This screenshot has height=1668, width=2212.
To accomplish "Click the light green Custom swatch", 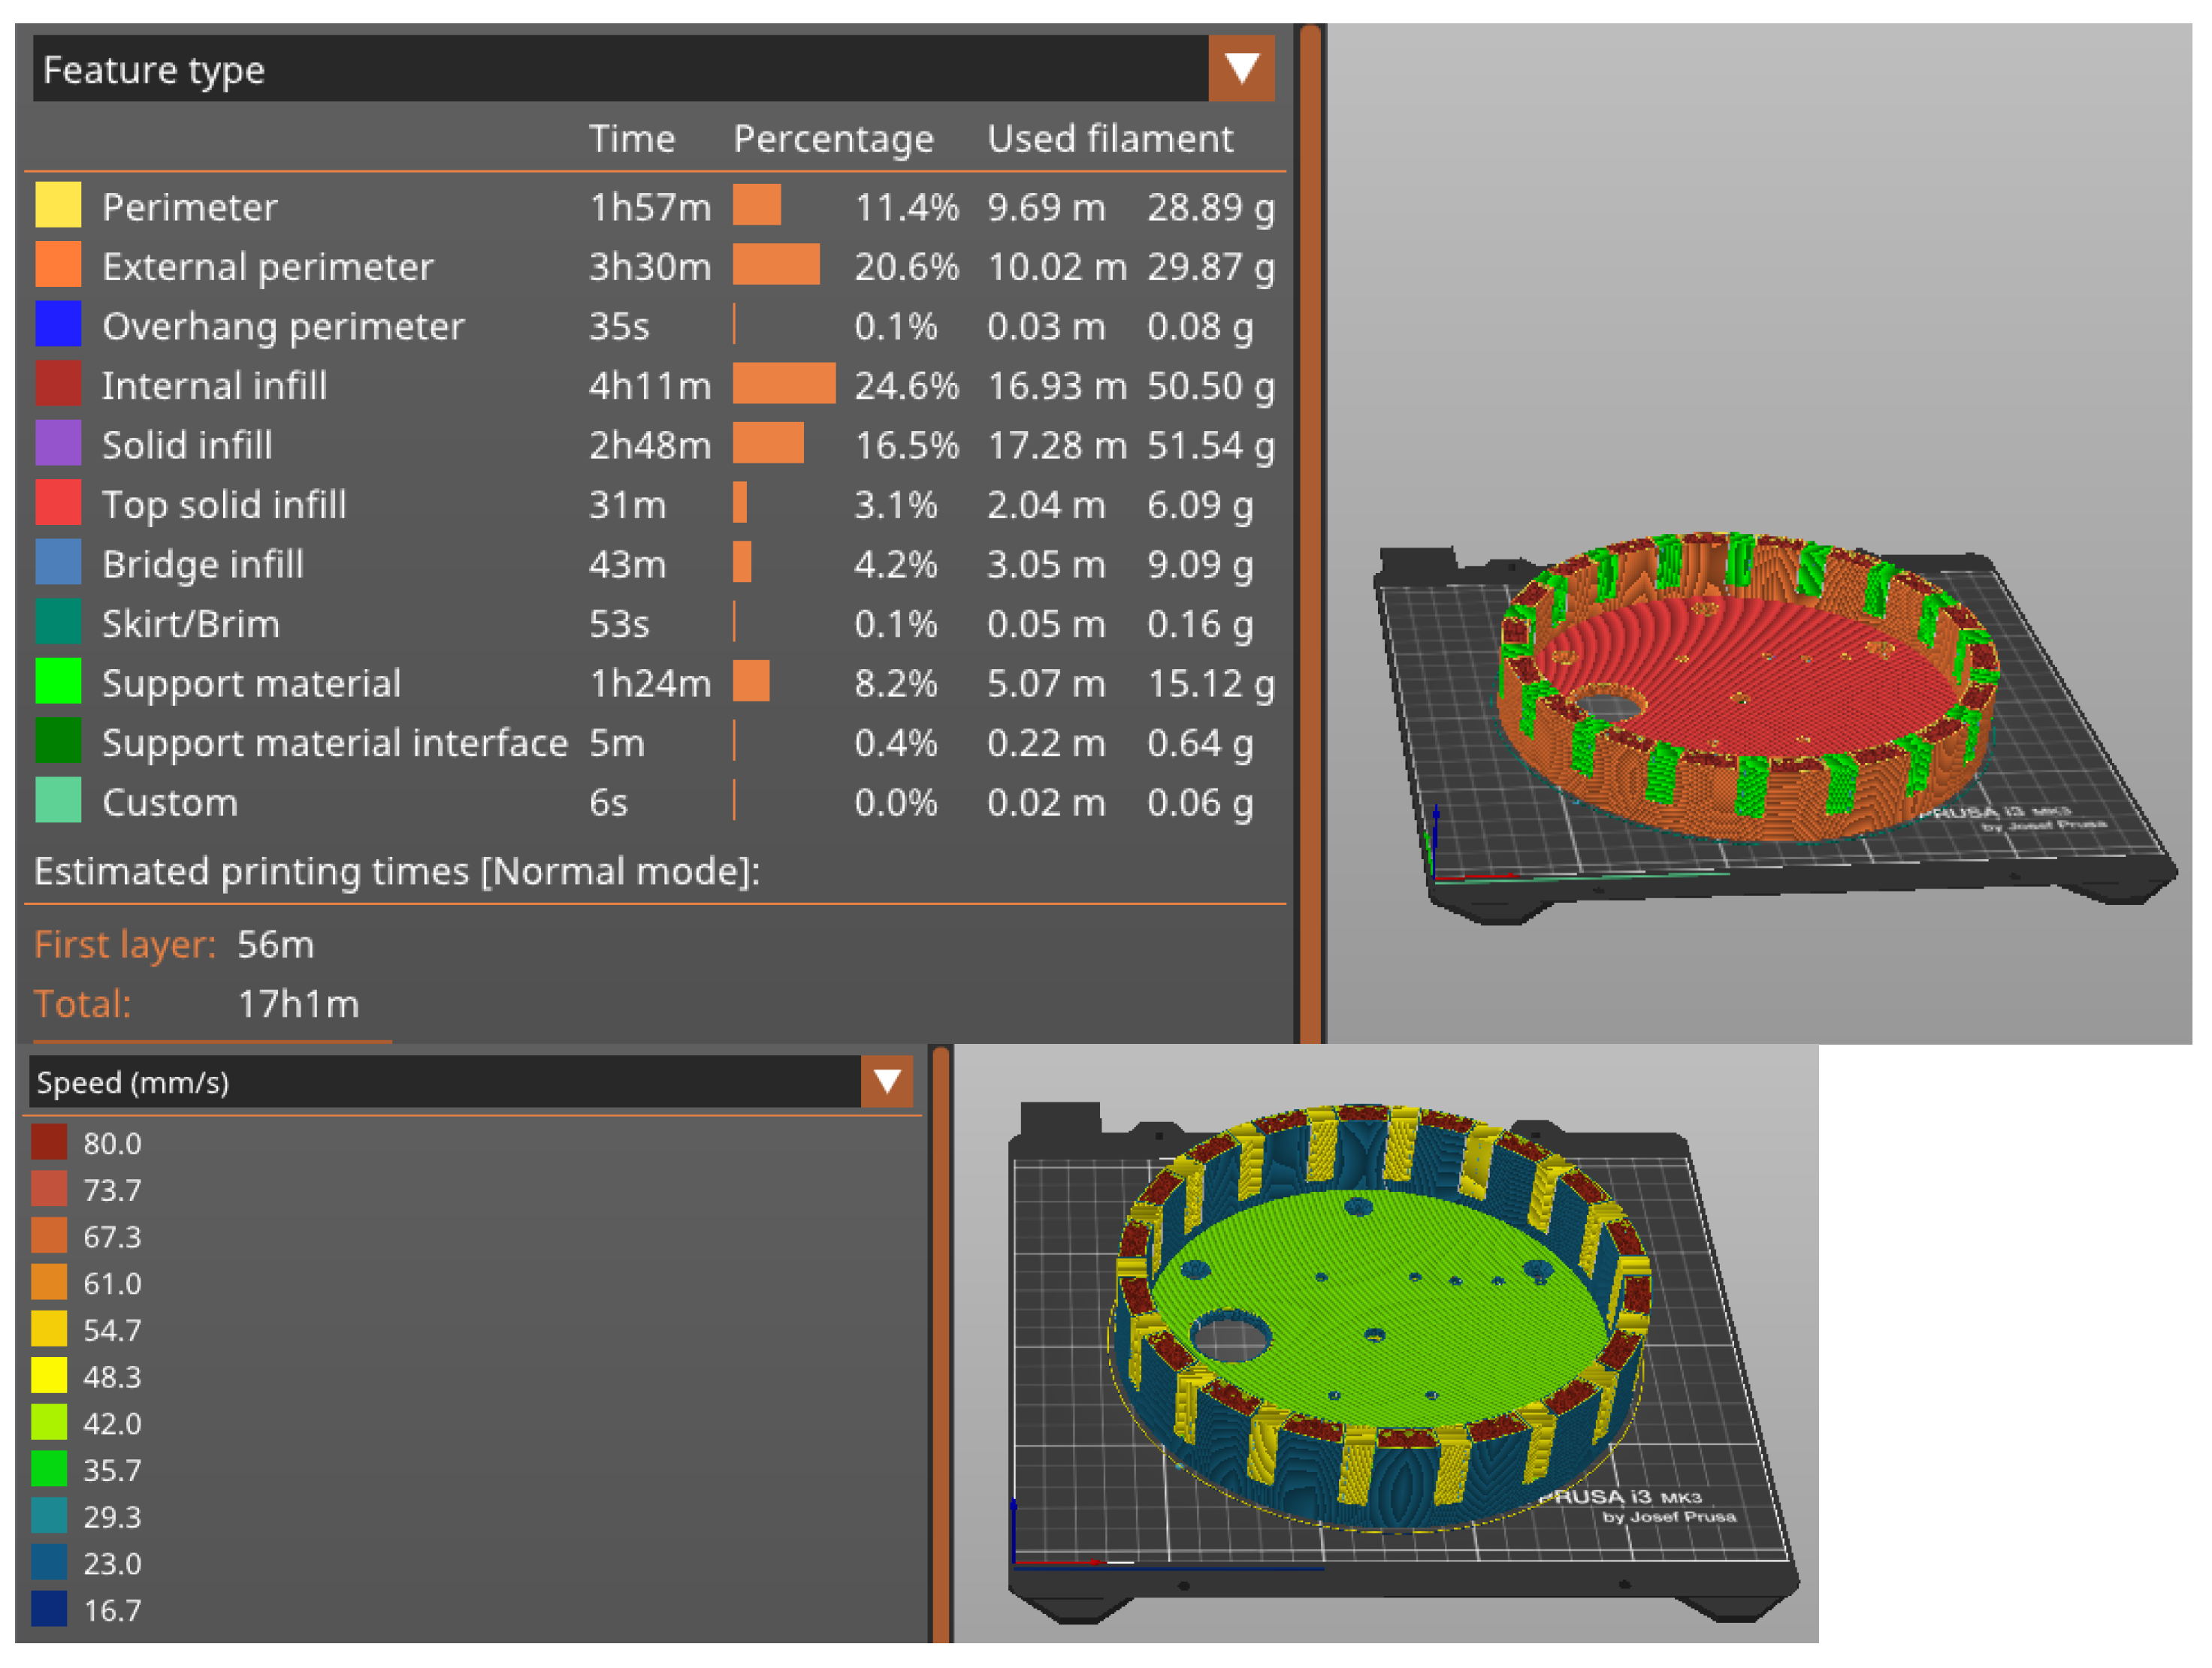I will pyautogui.click(x=58, y=801).
